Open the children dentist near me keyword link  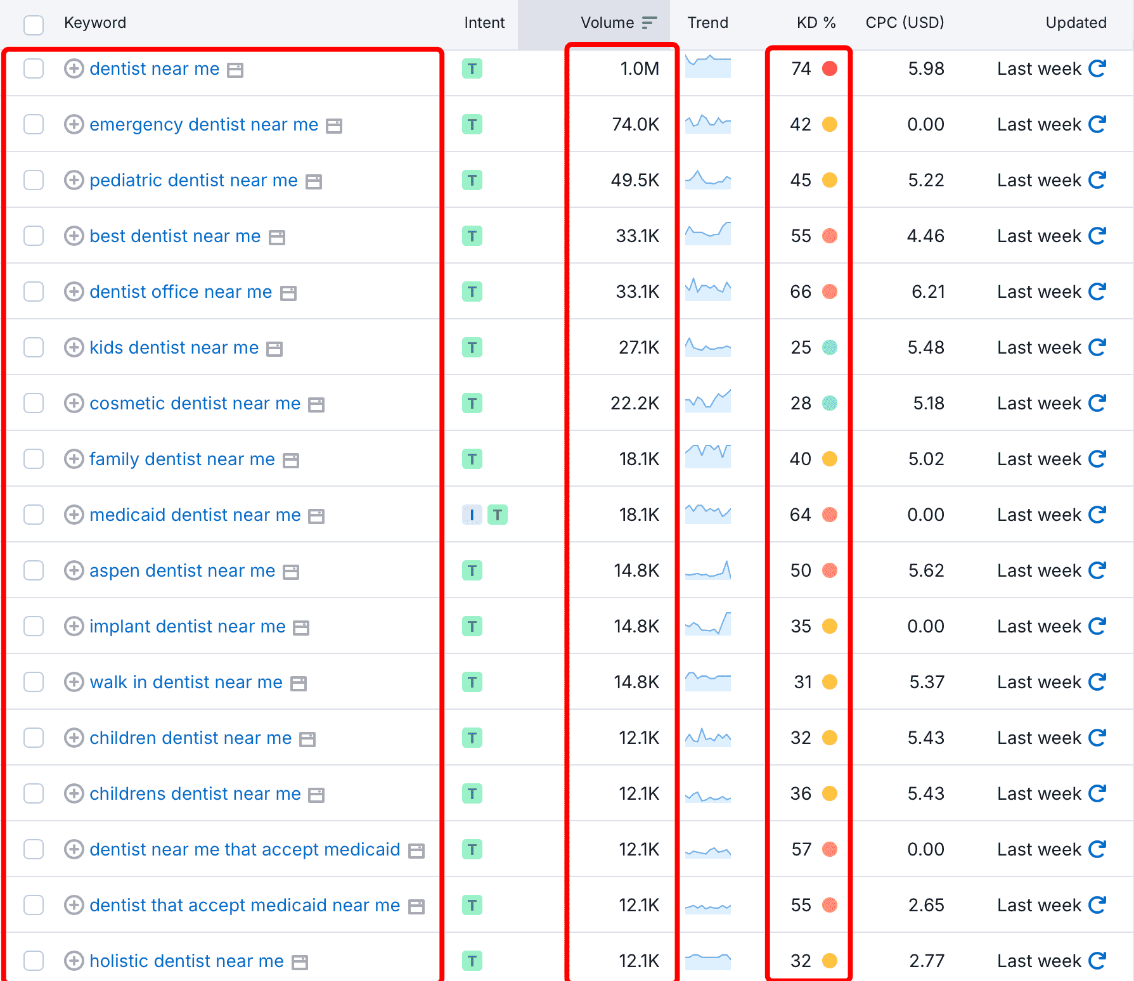tap(190, 738)
